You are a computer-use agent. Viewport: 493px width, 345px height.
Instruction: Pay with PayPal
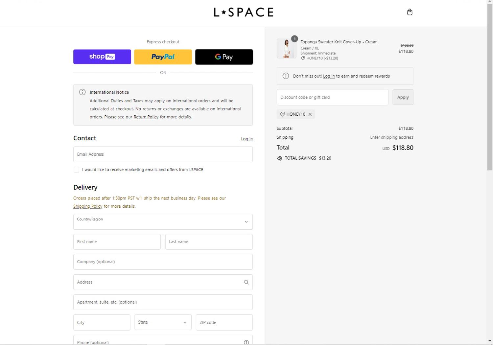(x=163, y=57)
